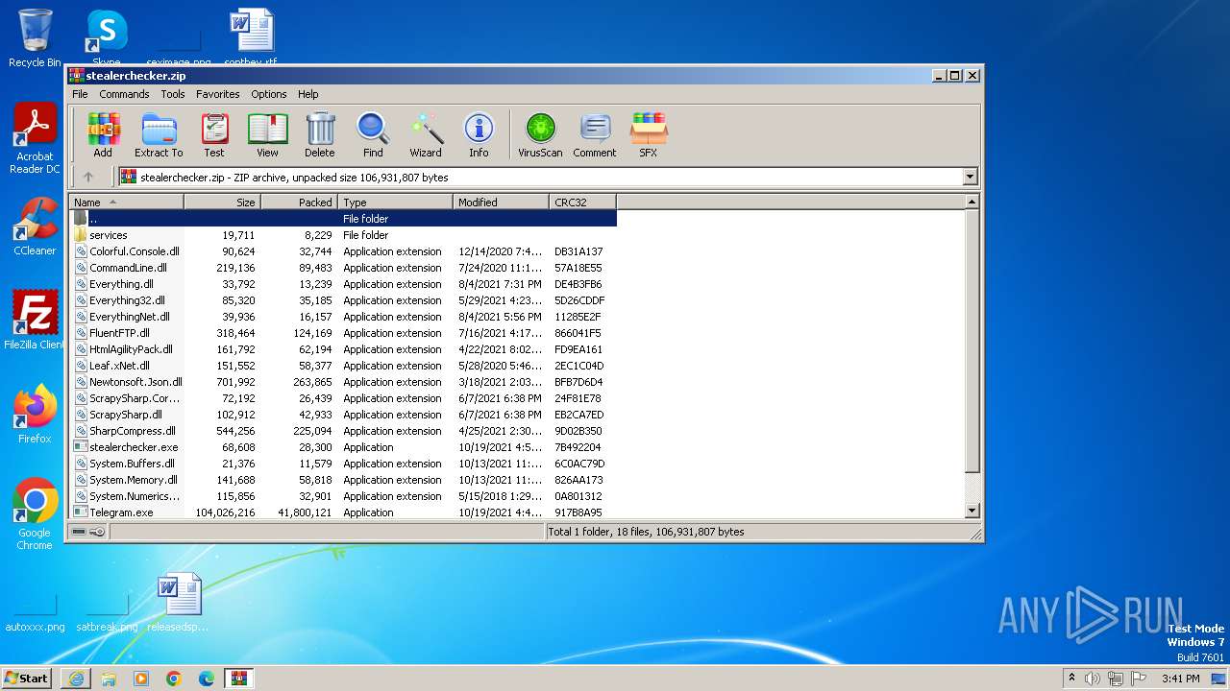Select Newtonsoft.Json.dll file
1230x691 pixels.
click(342, 382)
